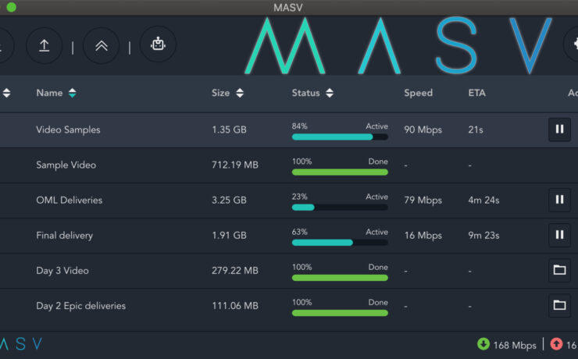The height and width of the screenshot is (359, 578).
Task: Pause the Final delivery transfer
Action: 559,235
